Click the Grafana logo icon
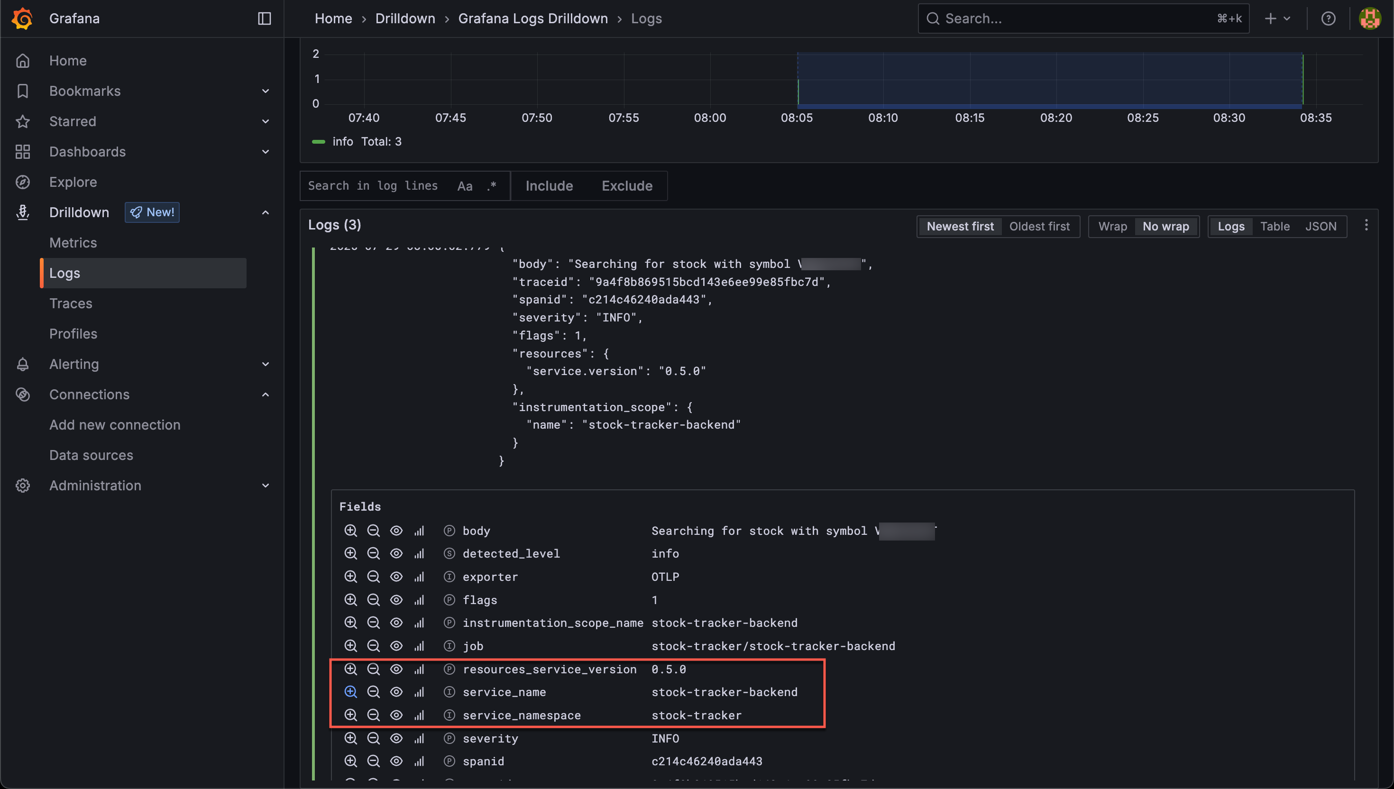 (22, 18)
